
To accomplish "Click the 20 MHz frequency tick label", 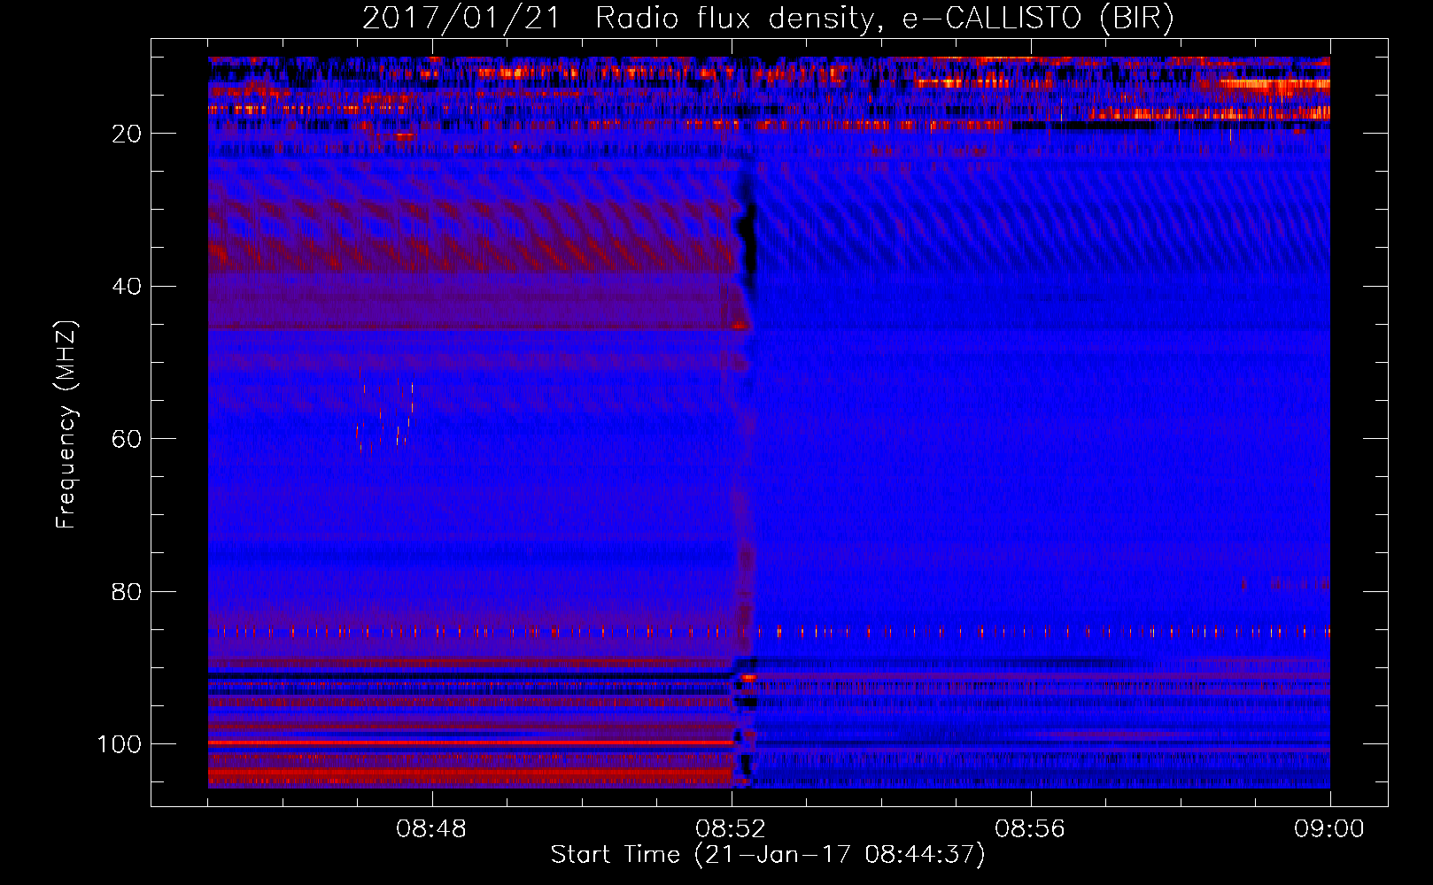I will [127, 134].
